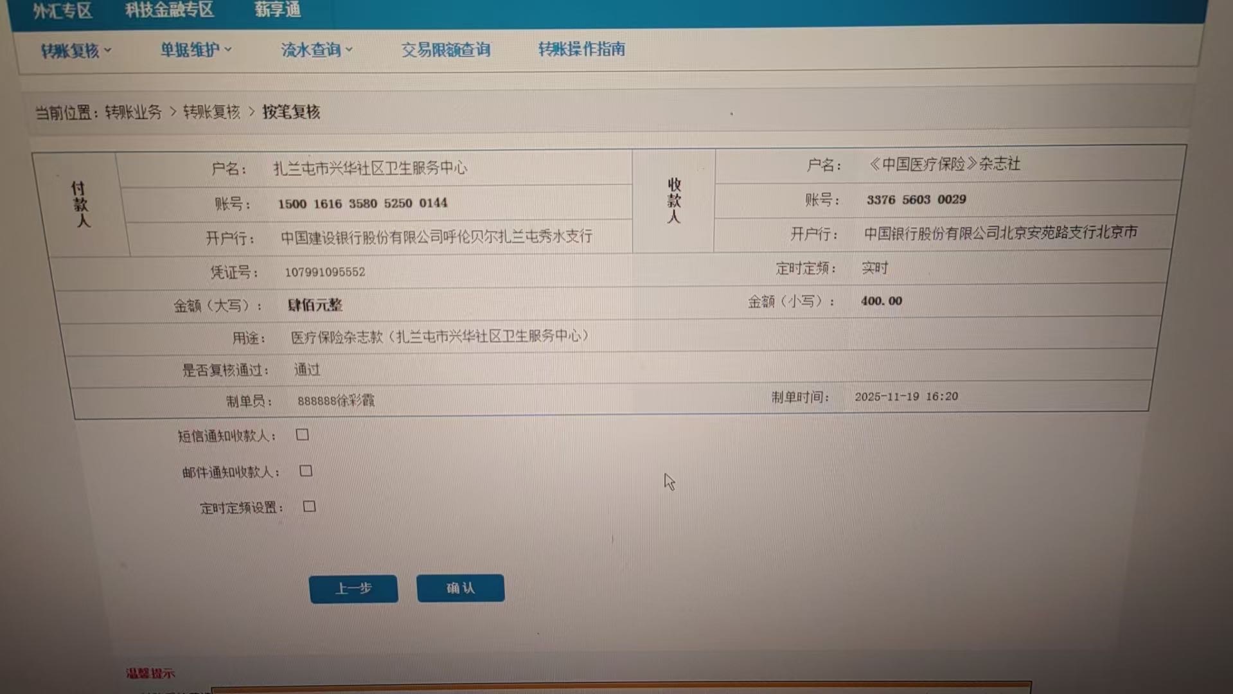Open 交易限额查询 menu item
The width and height of the screenshot is (1233, 694).
pos(445,49)
